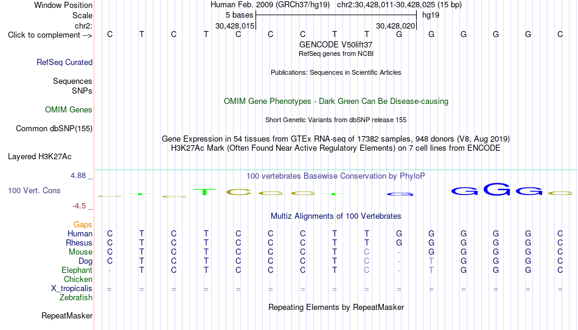Select the Chicken species row label
Screen dimensions: 578x330
tap(78, 279)
